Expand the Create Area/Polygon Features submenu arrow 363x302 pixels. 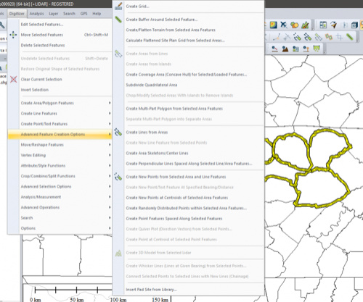pyautogui.click(x=110, y=103)
